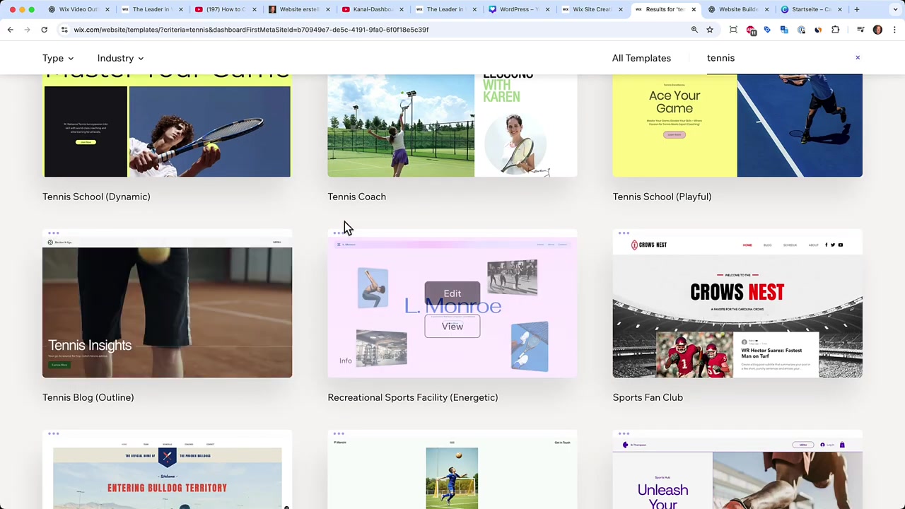Expand the Type filter dropdown
The width and height of the screenshot is (905, 509).
pyautogui.click(x=58, y=58)
